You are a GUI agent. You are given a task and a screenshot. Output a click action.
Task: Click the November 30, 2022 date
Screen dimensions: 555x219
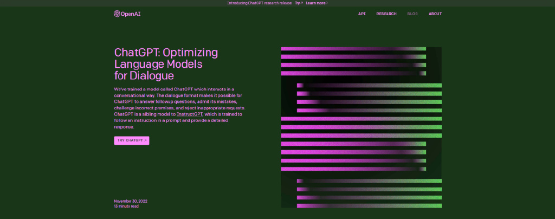[x=131, y=201]
